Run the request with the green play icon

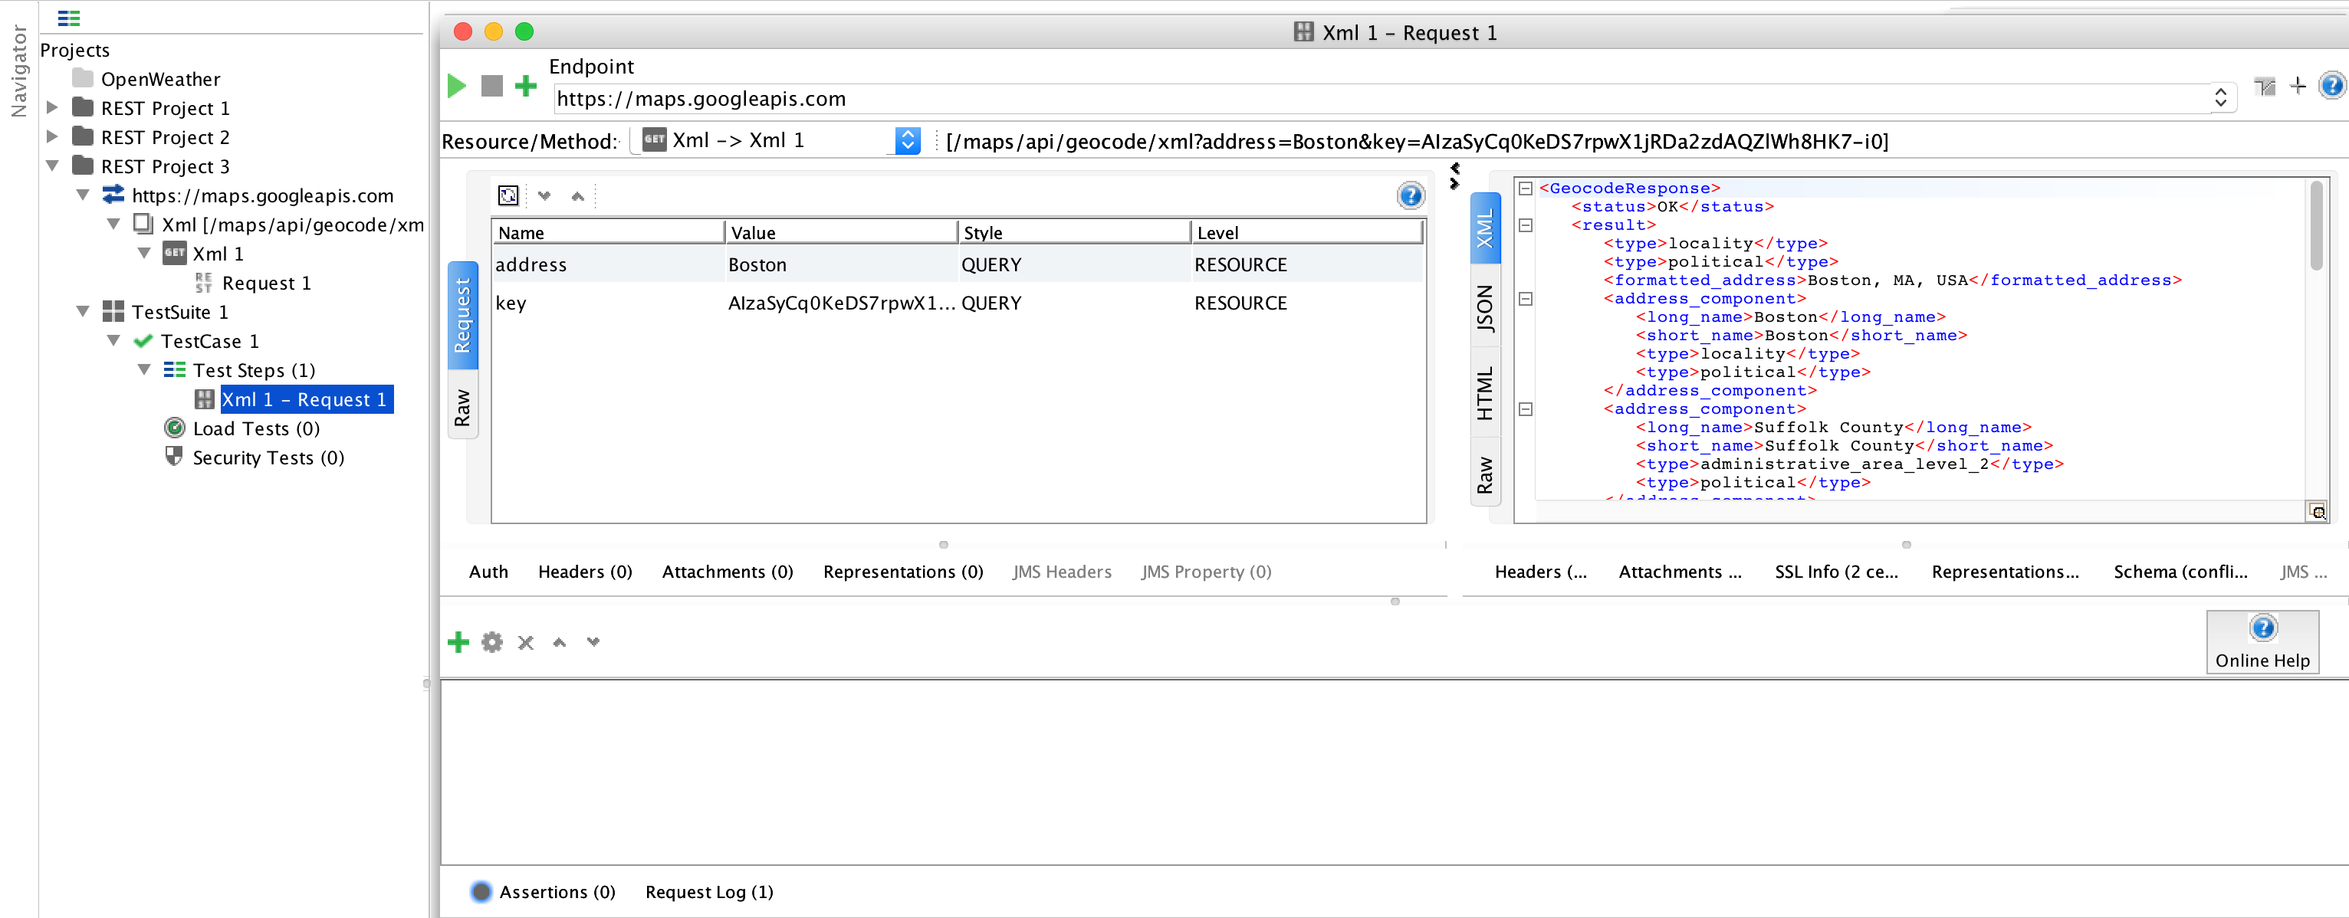point(456,85)
